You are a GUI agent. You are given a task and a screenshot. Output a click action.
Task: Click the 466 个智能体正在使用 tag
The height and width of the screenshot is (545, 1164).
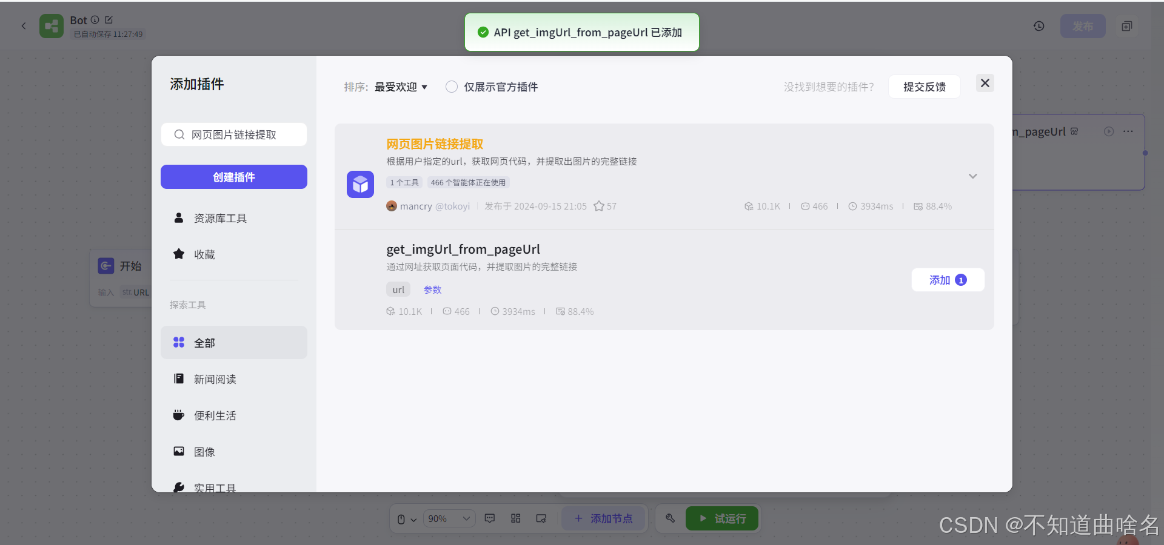[468, 182]
